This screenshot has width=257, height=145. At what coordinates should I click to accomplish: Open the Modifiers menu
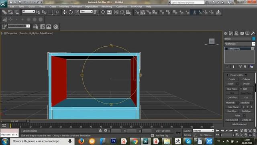64,6
